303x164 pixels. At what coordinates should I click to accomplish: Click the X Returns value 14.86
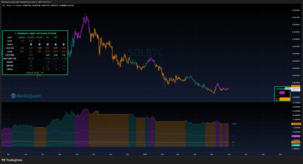click(31, 55)
